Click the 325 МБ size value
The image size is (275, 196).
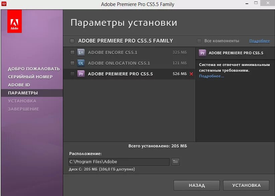(180, 52)
